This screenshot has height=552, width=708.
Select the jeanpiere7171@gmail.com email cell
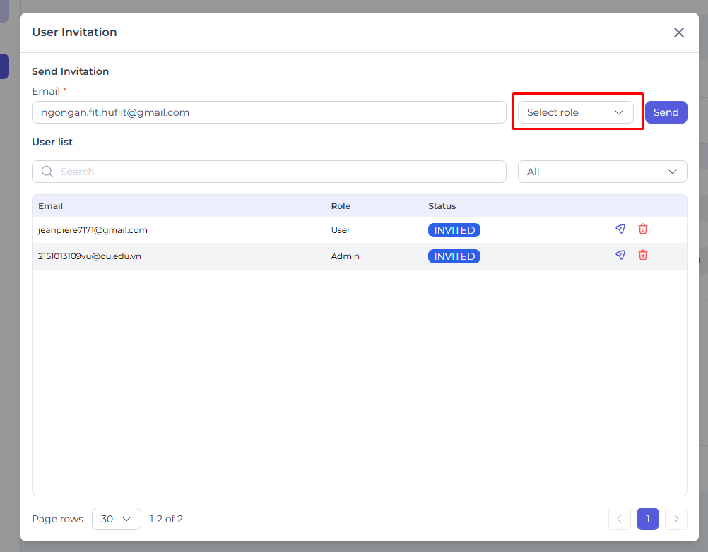[93, 230]
